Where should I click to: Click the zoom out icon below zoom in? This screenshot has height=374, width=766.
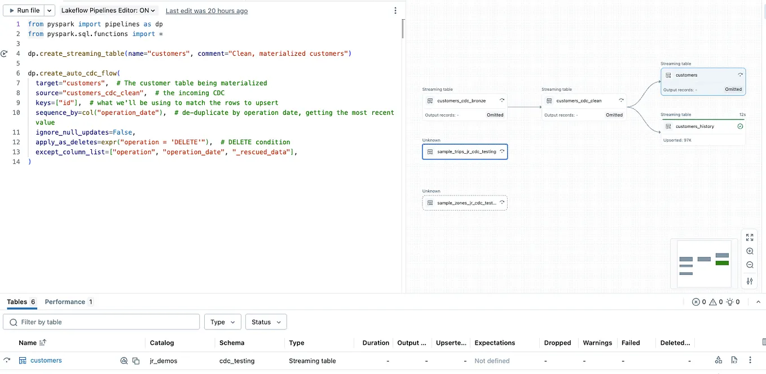tap(750, 265)
